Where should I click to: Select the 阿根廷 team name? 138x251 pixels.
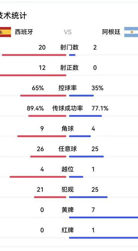111,32
